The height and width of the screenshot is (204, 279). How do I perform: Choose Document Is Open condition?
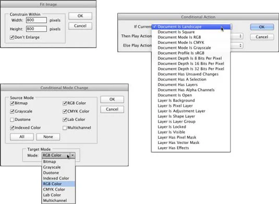(x=191, y=95)
